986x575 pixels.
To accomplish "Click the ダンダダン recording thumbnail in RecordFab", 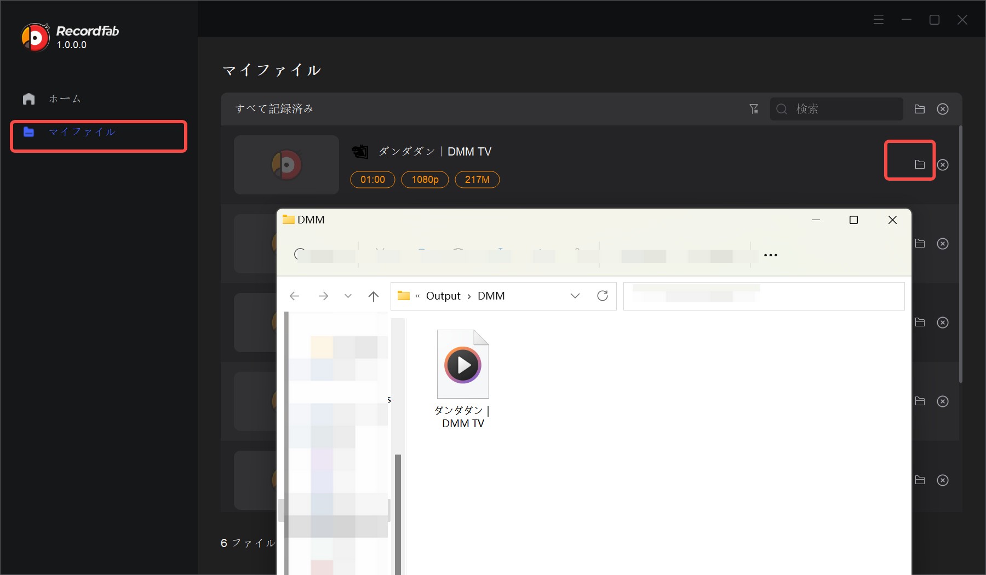I will pos(286,165).
